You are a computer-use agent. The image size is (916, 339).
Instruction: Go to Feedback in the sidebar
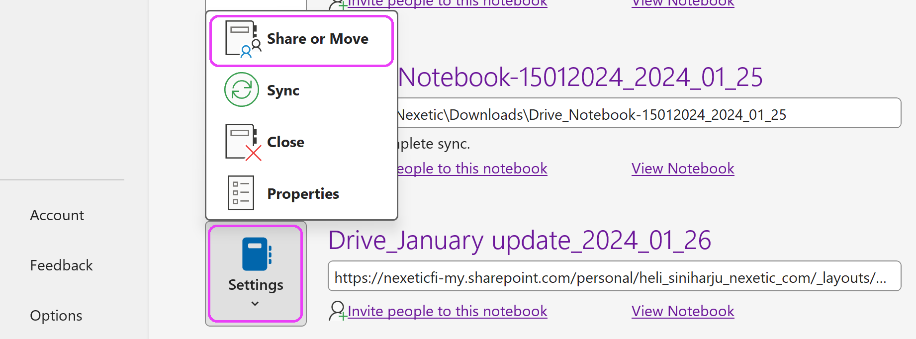(62, 265)
